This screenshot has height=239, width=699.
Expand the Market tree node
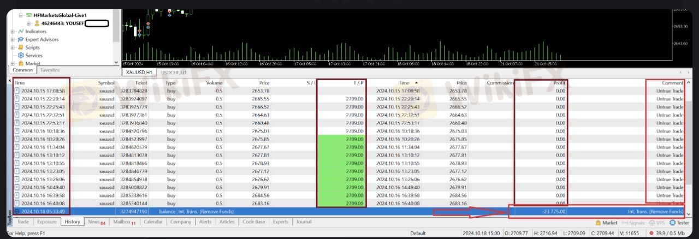[x=13, y=63]
